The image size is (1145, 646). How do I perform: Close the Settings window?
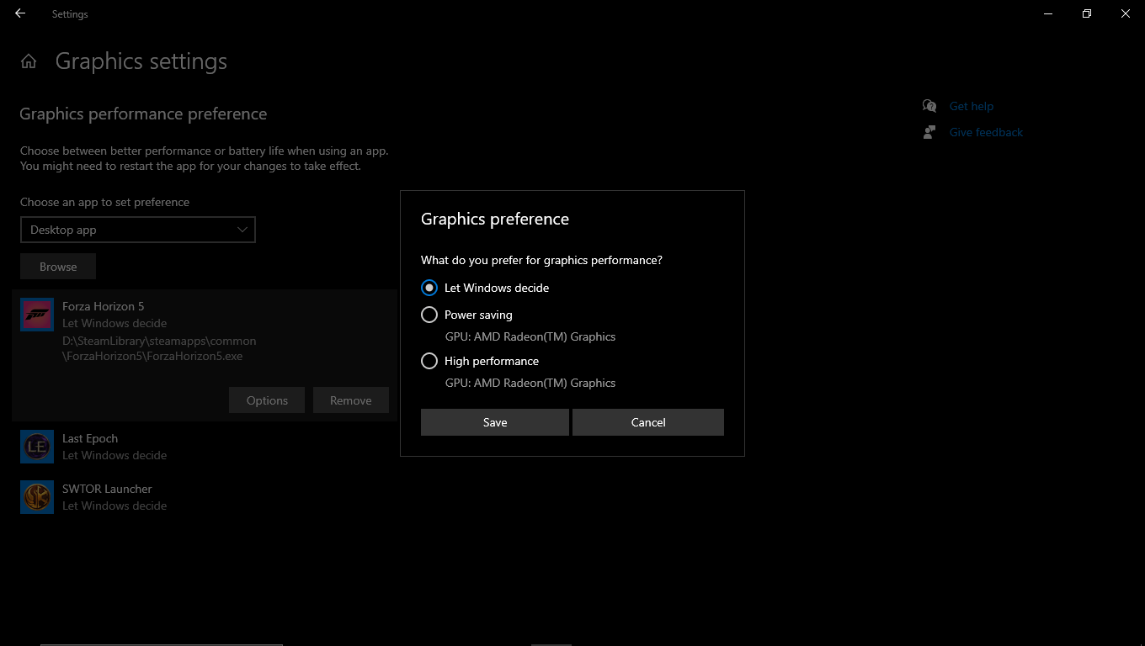point(1126,13)
